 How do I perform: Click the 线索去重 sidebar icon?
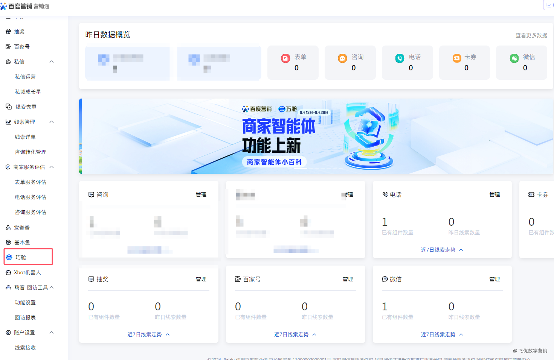[9, 107]
